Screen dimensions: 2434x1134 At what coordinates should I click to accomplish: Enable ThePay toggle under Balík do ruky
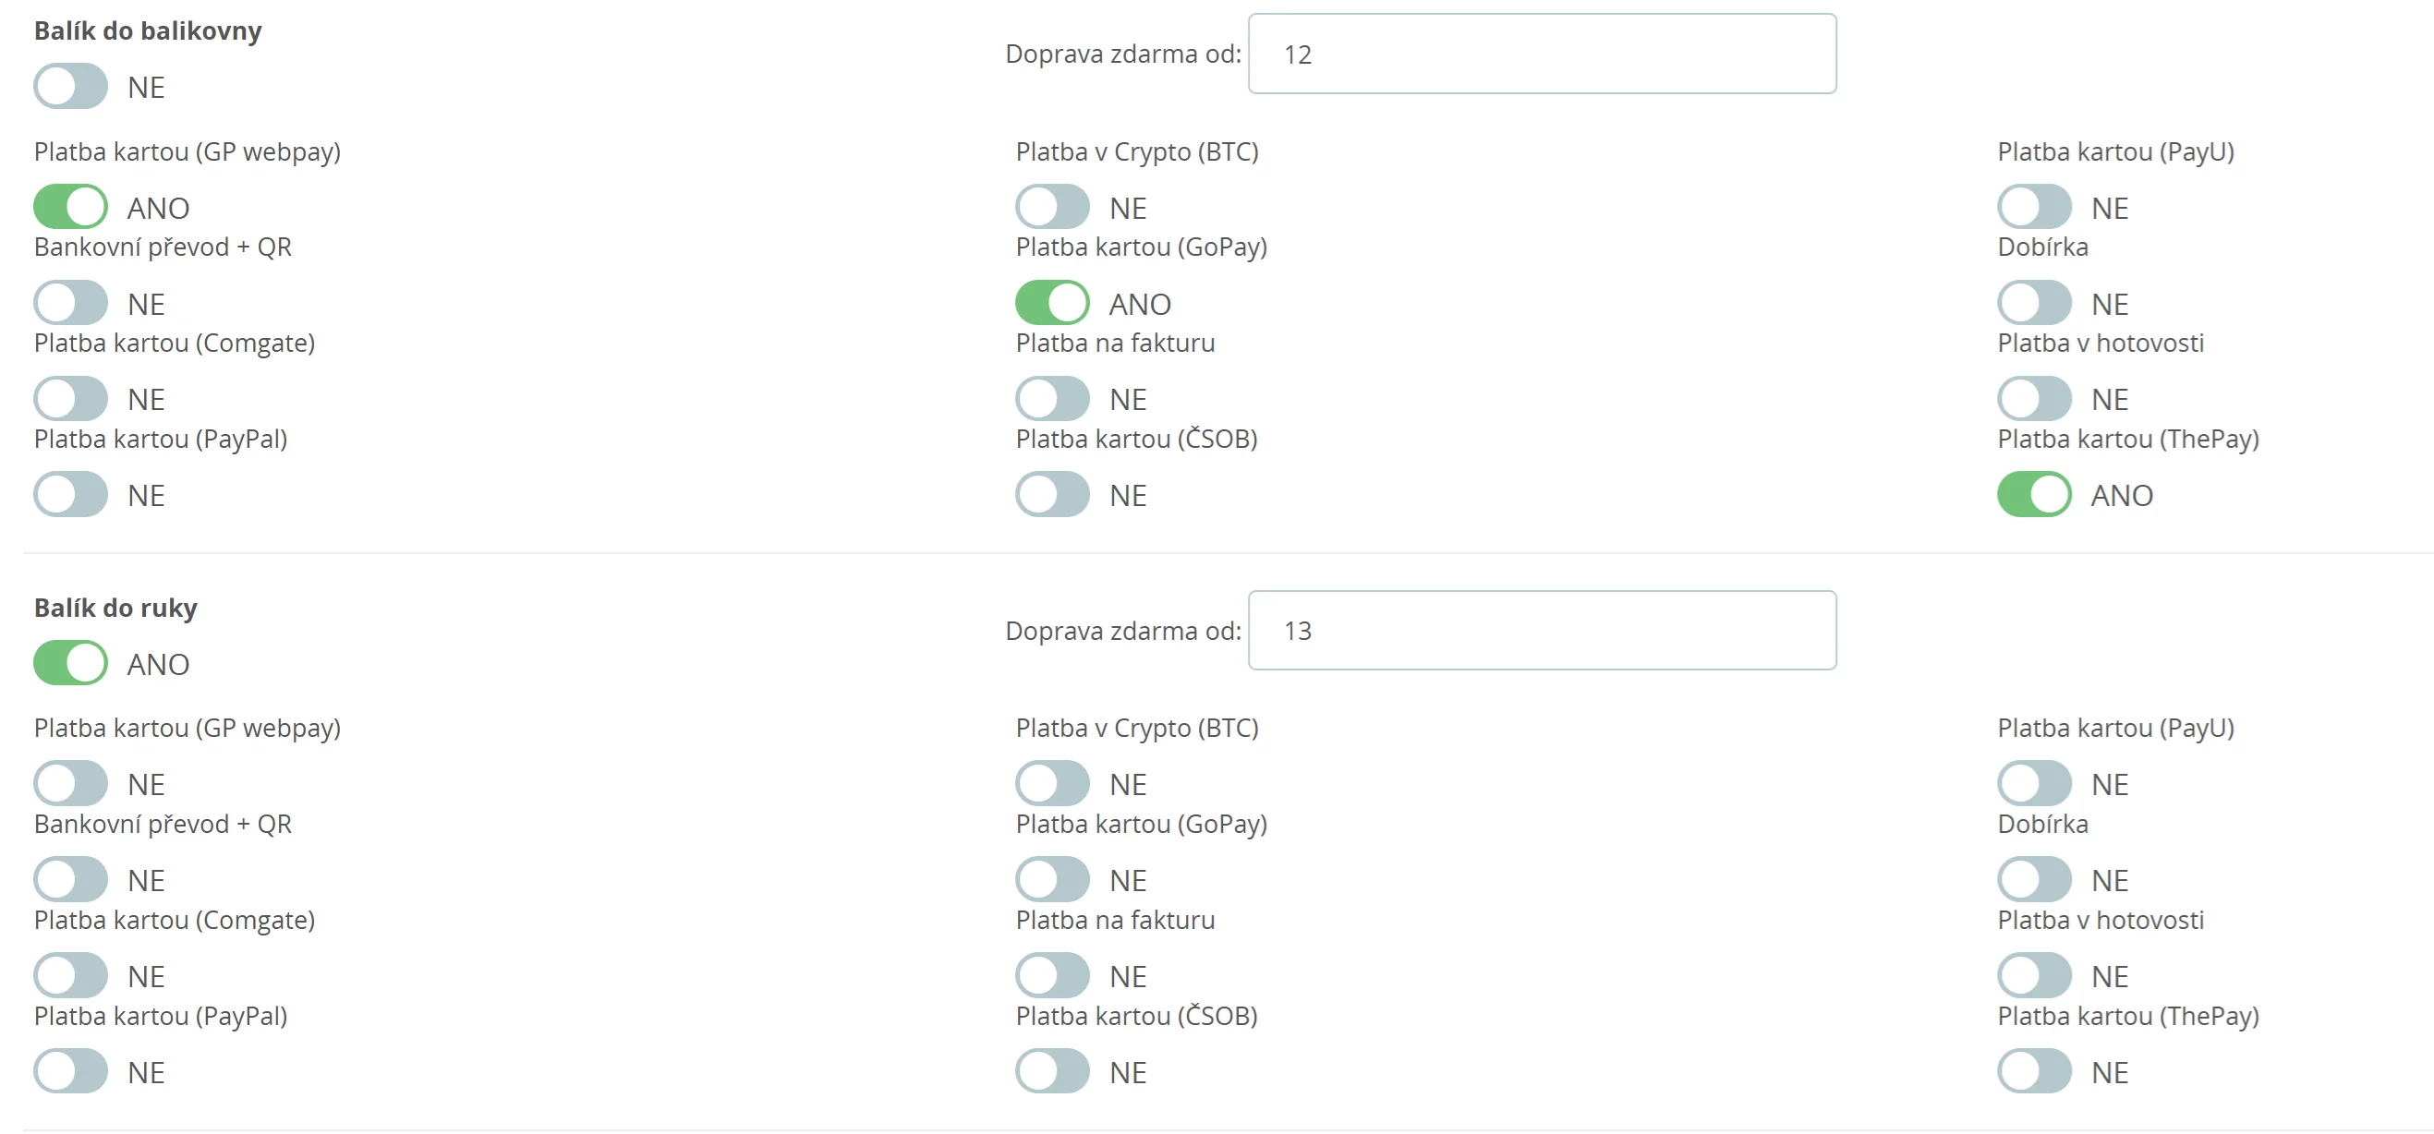[2033, 1072]
